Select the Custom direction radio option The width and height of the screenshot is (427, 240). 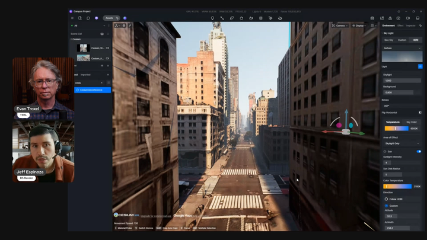[386, 206]
